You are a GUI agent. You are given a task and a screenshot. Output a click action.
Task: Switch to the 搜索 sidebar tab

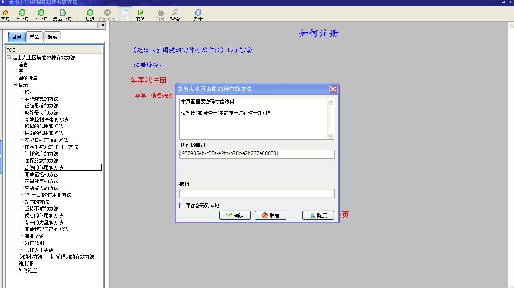tap(53, 37)
